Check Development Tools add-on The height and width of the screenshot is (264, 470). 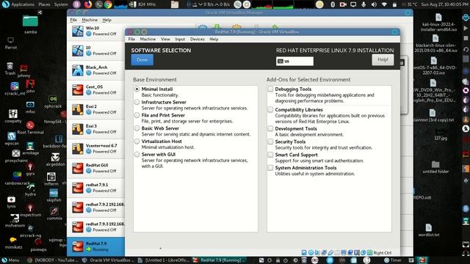(270, 129)
